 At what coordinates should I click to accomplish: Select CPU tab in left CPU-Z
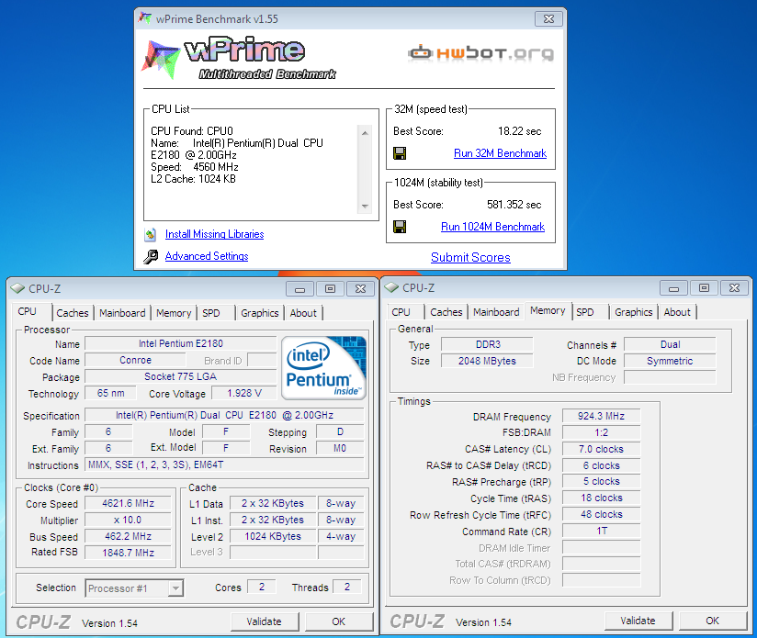click(28, 311)
